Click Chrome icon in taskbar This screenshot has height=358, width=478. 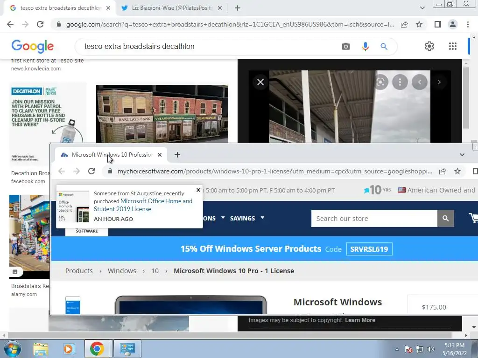point(97,349)
